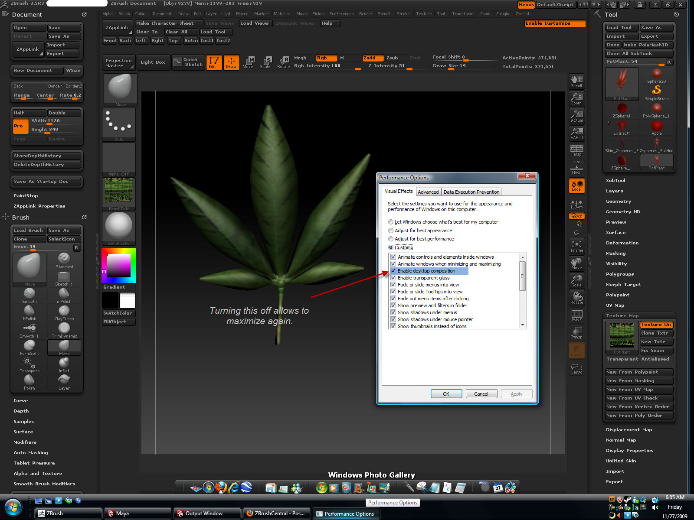
Task: Click Make PolyMesh3D button
Action: 648,45
